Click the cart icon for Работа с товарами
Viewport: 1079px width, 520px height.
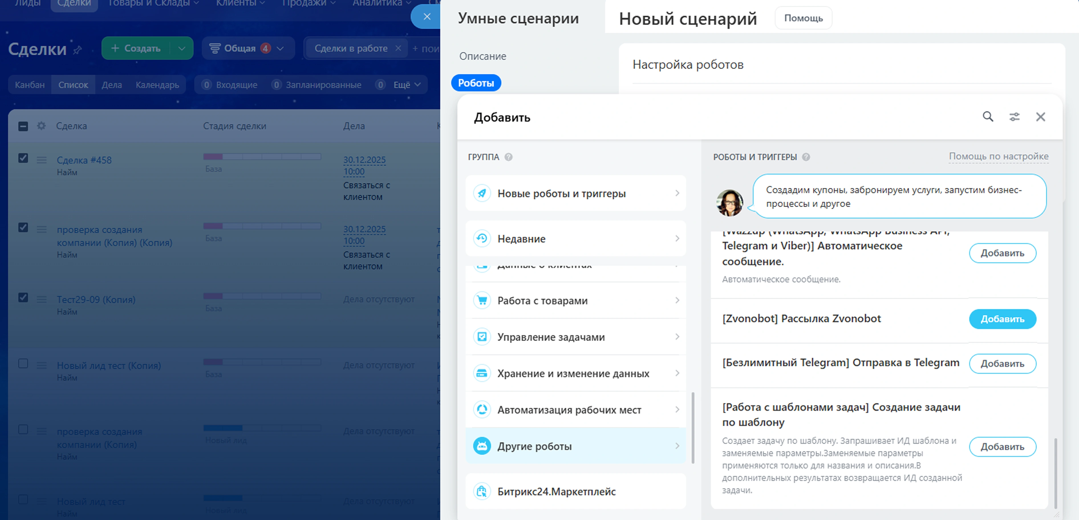pyautogui.click(x=482, y=300)
